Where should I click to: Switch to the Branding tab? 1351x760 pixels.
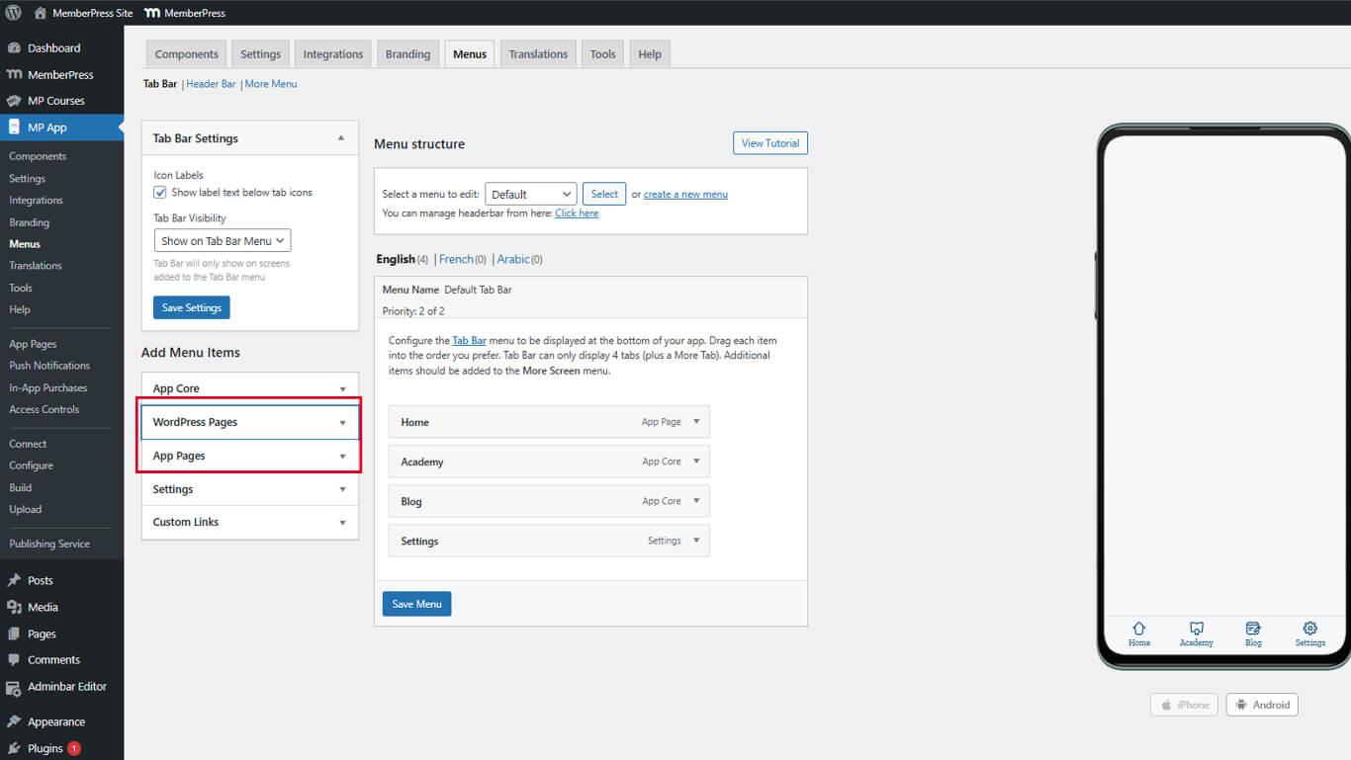(x=407, y=54)
